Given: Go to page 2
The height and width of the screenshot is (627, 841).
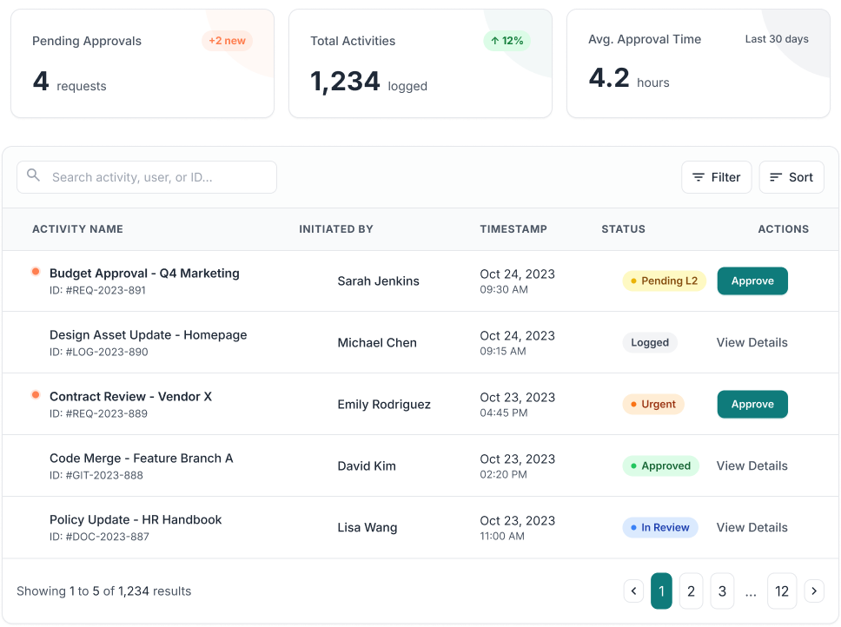Looking at the screenshot, I should point(691,591).
